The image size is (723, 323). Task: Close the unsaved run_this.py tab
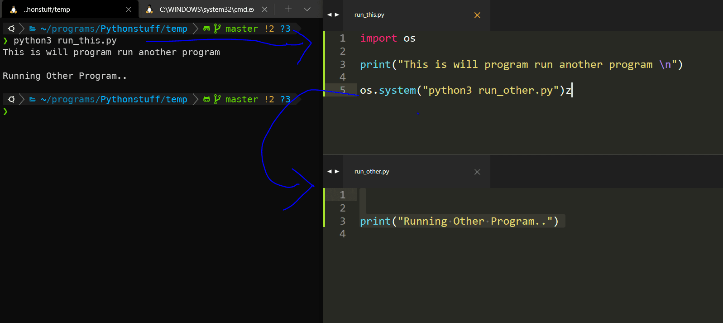point(477,15)
